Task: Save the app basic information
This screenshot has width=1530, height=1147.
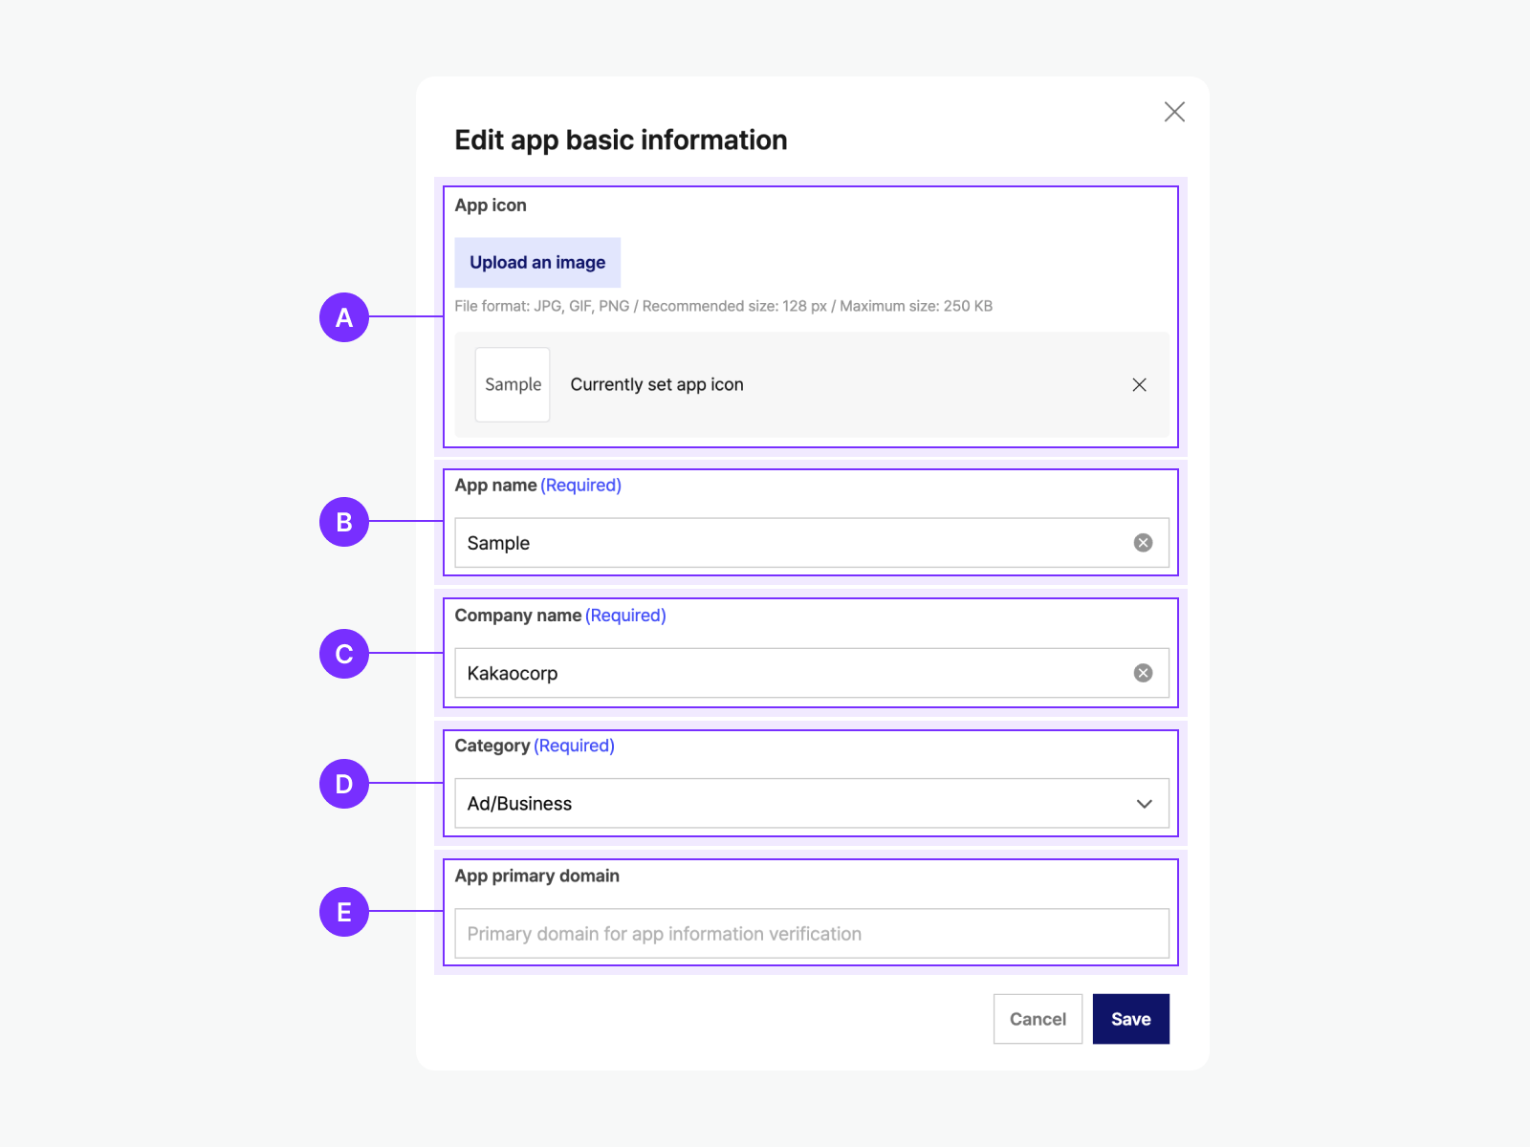Action: (1130, 1019)
